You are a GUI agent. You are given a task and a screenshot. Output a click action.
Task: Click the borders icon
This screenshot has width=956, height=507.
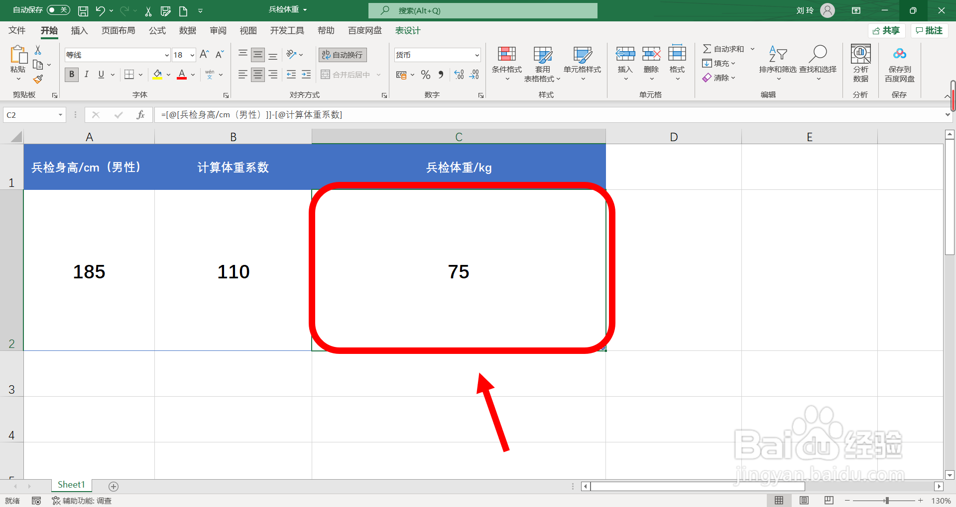tap(129, 75)
